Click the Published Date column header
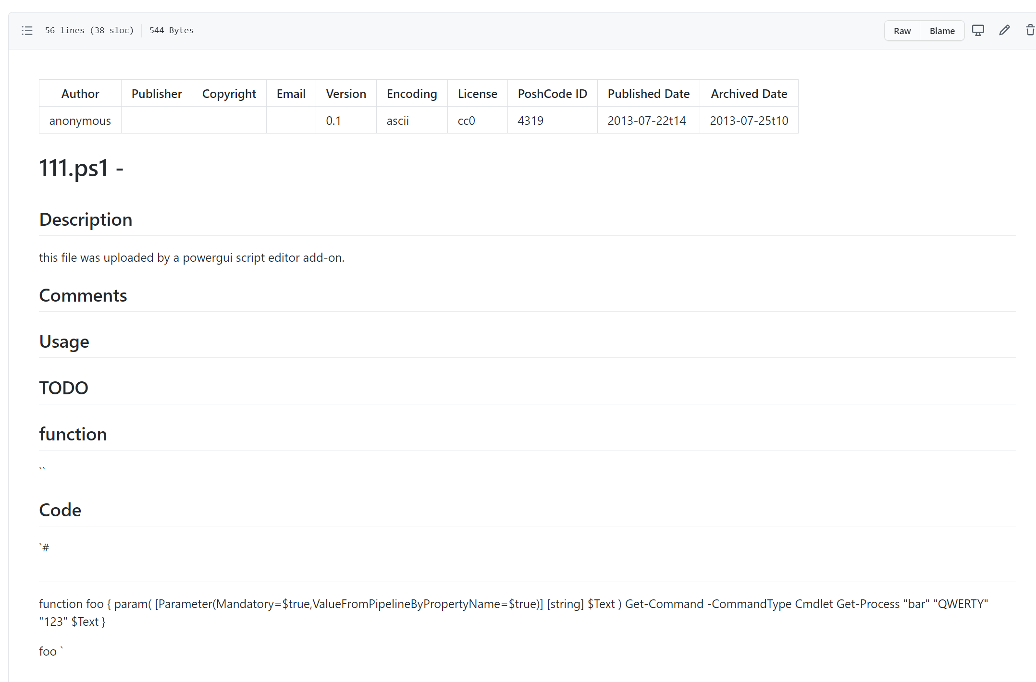This screenshot has width=1036, height=682. 648,94
